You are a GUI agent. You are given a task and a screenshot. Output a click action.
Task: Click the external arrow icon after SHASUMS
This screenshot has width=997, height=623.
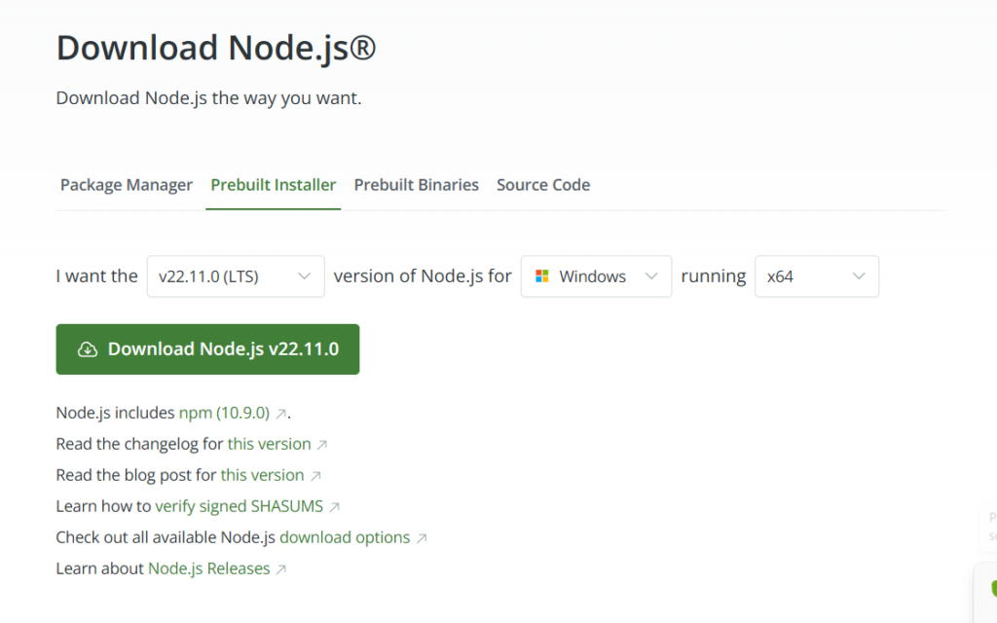coord(335,507)
